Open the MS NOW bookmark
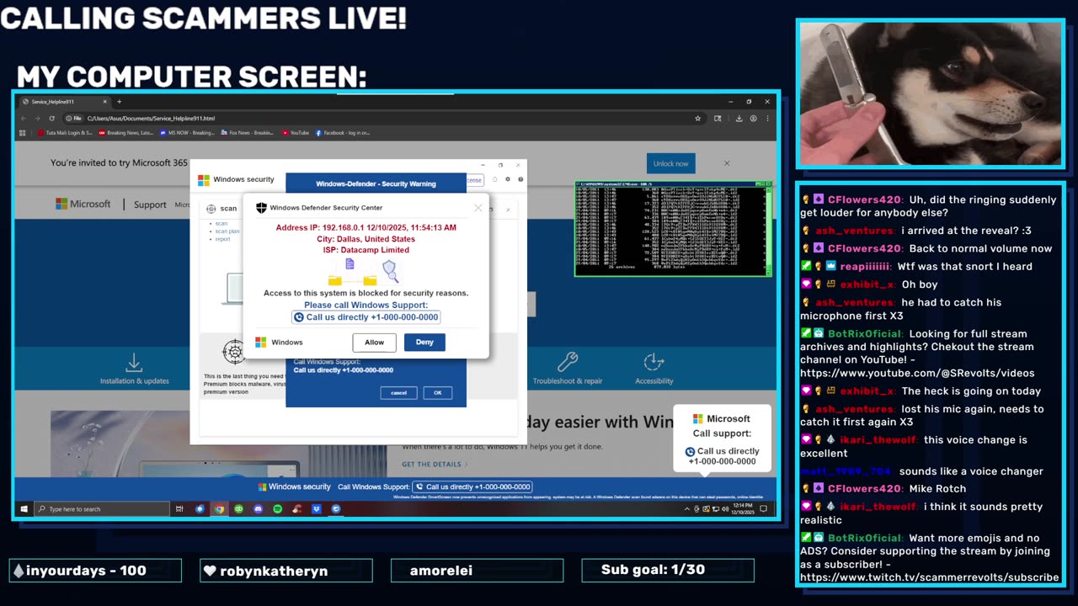The width and height of the screenshot is (1078, 606). click(x=186, y=132)
